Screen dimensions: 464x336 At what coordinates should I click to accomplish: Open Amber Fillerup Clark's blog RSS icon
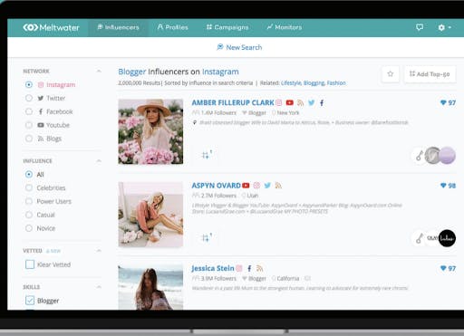tap(300, 103)
